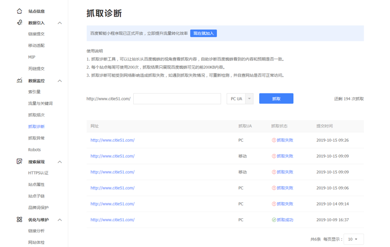The height and width of the screenshot is (247, 390).
Task: Click failure icon in 2019-10-15 09:26 row
Action: 274,140
